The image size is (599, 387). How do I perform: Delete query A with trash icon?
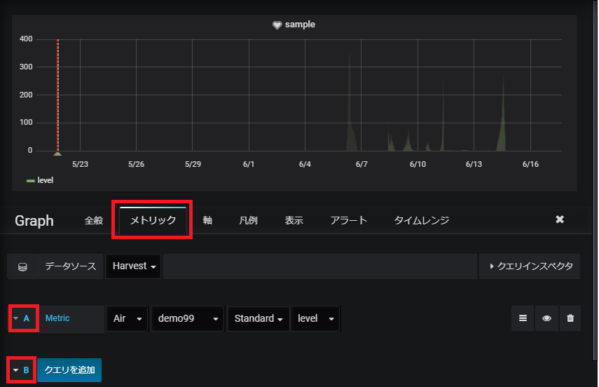pyautogui.click(x=570, y=318)
